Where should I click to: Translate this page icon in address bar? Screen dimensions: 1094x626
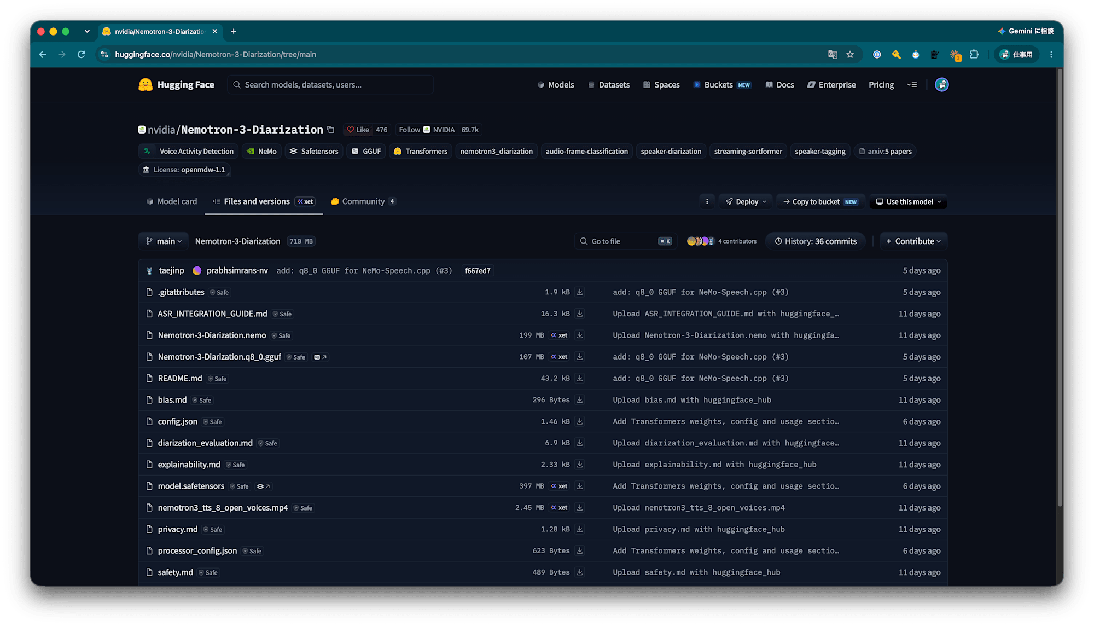tap(833, 55)
